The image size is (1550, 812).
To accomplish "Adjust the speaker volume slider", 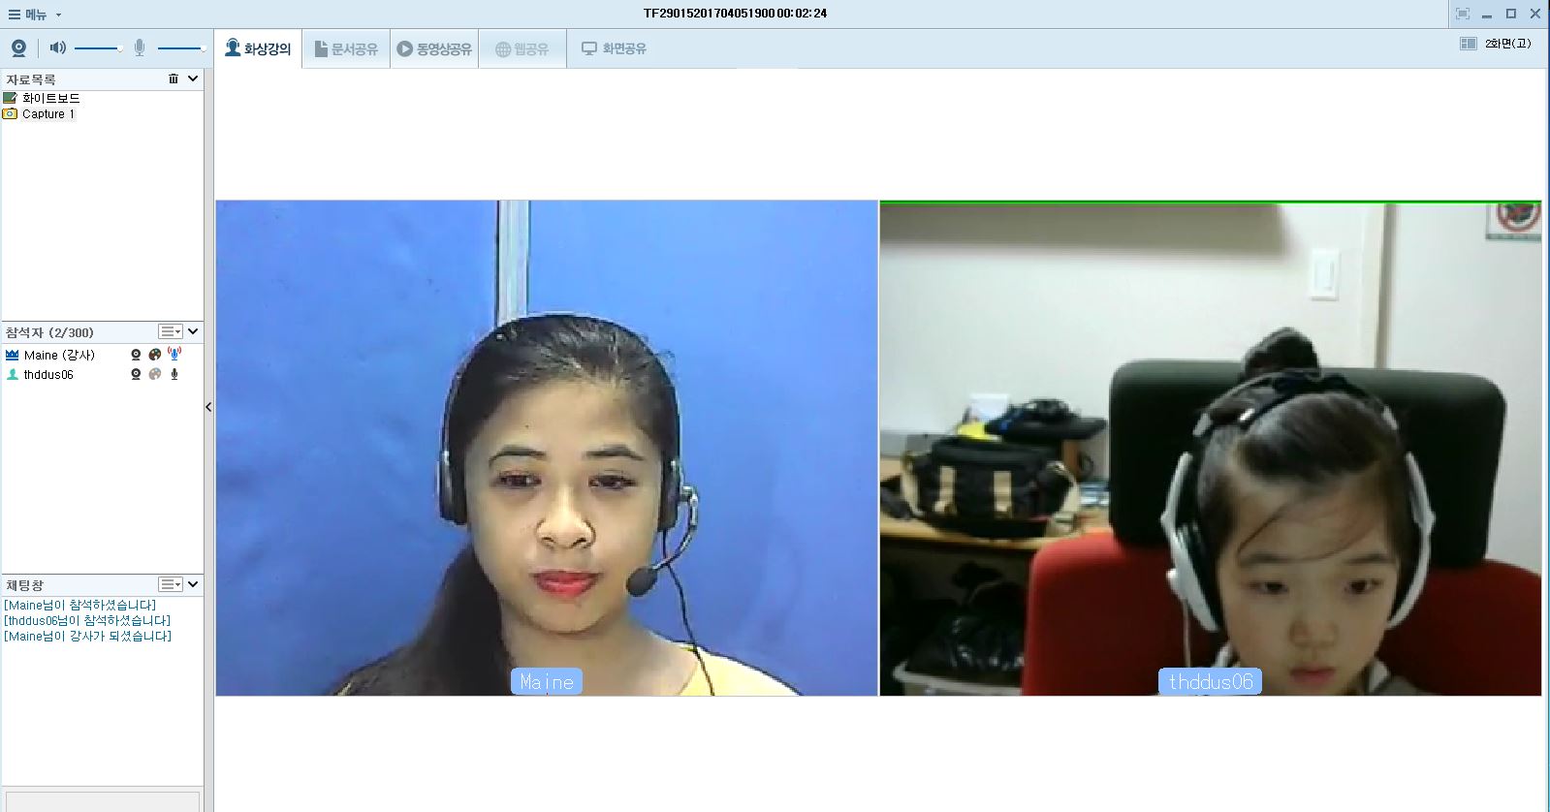I will 98,48.
